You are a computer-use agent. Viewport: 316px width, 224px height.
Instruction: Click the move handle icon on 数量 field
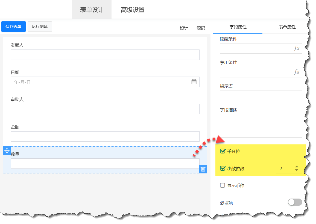tap(7, 151)
